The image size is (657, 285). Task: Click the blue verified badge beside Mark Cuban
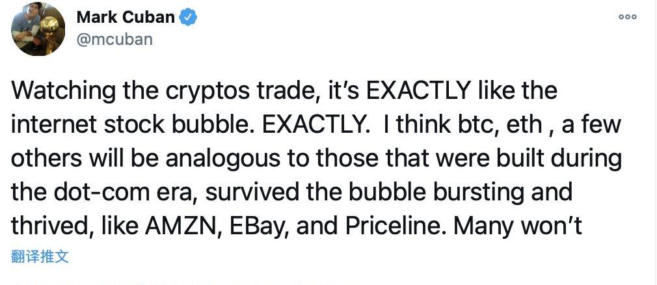(188, 17)
